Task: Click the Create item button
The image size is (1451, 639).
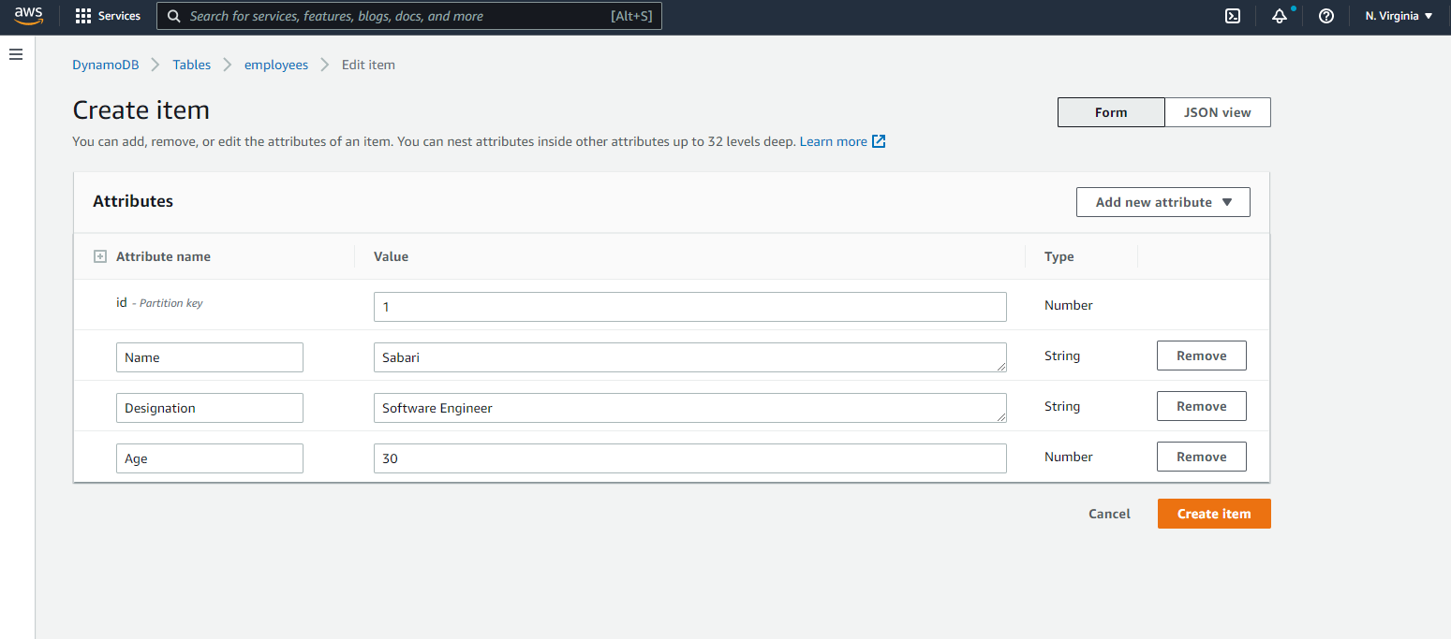Action: (1214, 514)
